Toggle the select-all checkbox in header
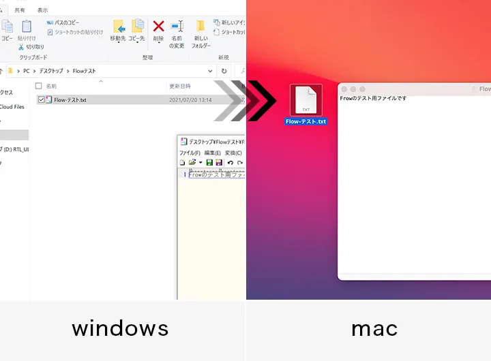 point(38,86)
